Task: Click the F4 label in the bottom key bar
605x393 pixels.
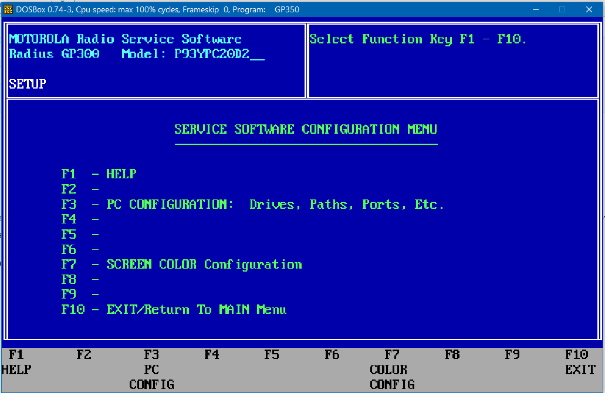Action: 212,354
